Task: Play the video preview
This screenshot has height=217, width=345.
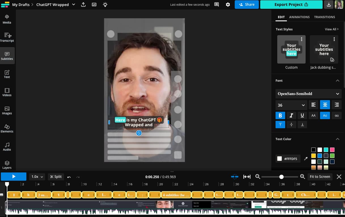Action: (14, 176)
